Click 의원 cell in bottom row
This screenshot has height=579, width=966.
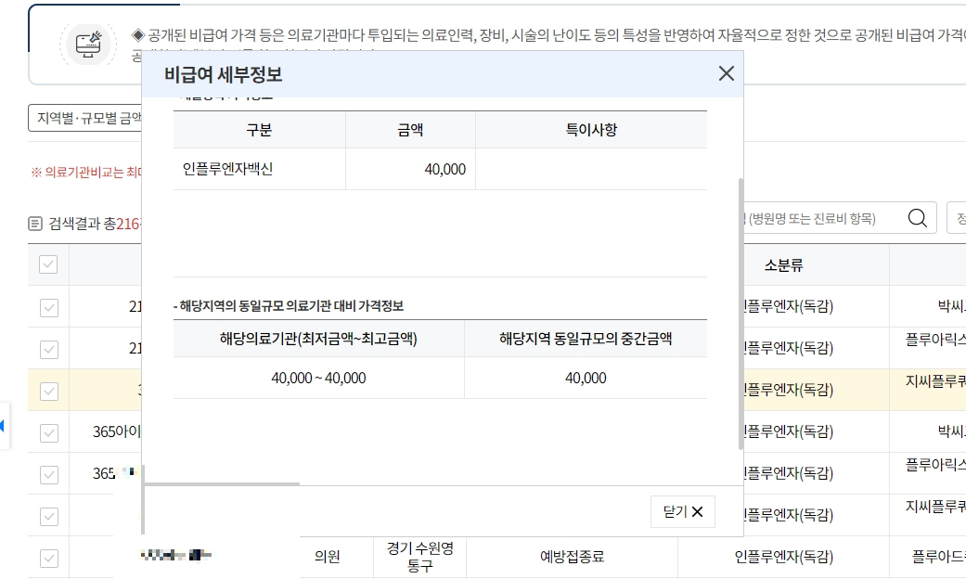click(x=328, y=557)
